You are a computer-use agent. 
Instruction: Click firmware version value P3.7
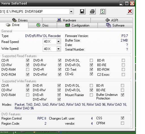point(125,36)
